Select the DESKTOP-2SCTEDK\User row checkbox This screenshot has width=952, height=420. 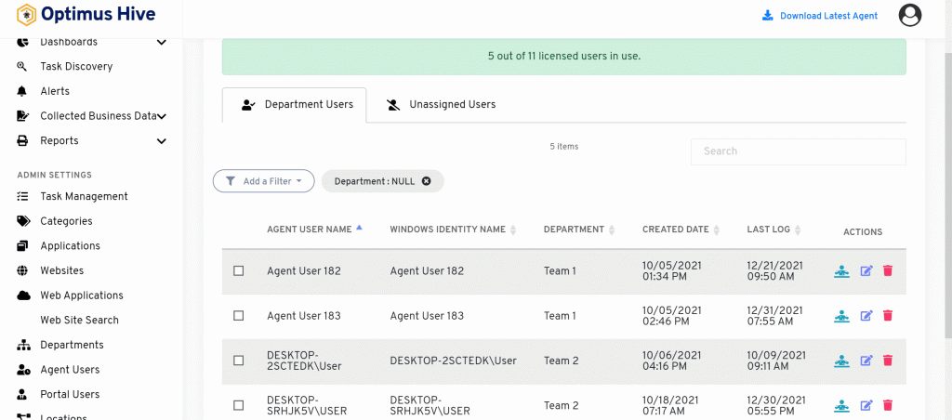pyautogui.click(x=239, y=361)
